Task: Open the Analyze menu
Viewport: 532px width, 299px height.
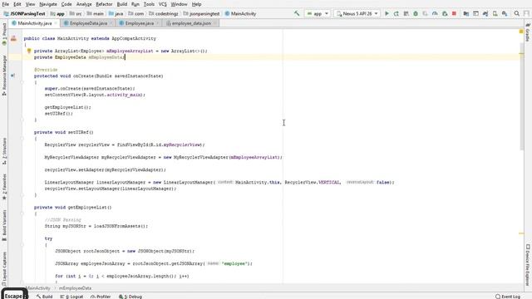Action: click(84, 4)
